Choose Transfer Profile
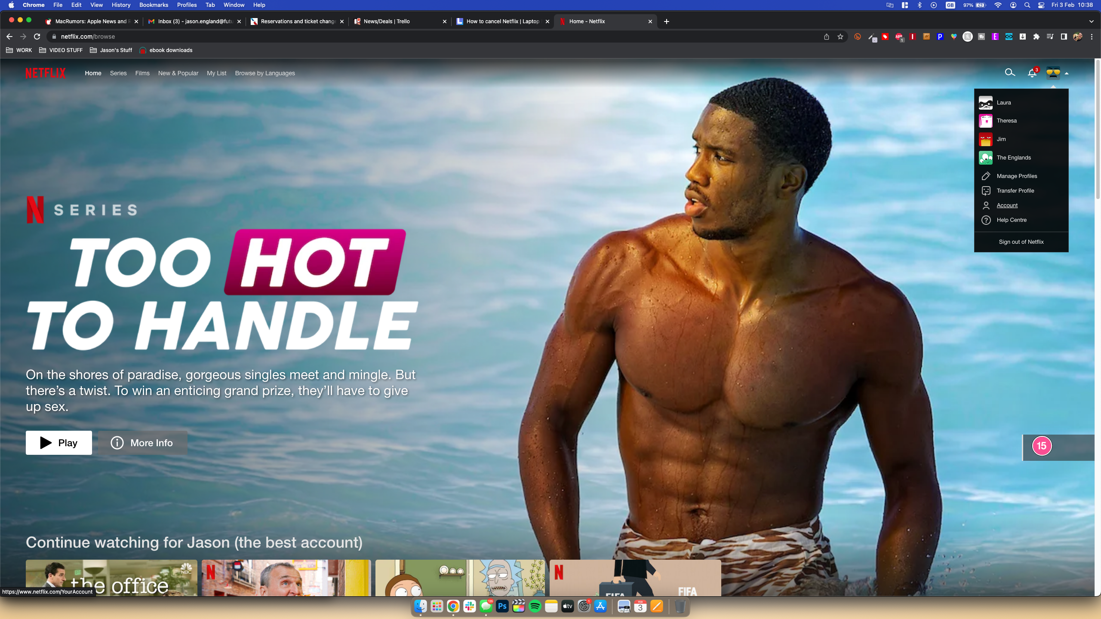1101x619 pixels. point(1015,191)
